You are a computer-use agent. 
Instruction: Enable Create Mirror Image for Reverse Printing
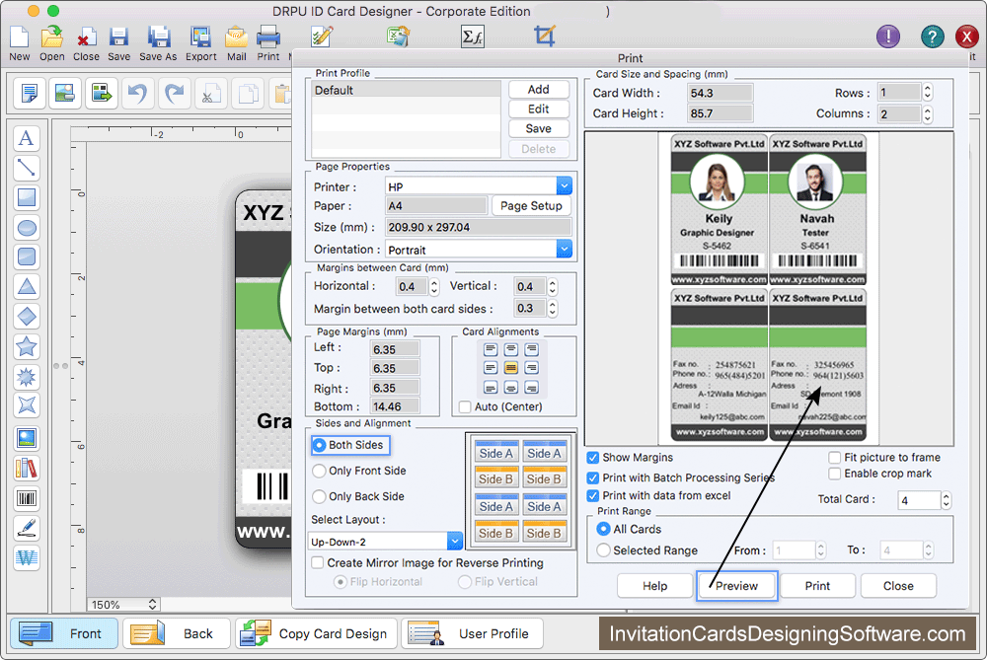(x=318, y=562)
